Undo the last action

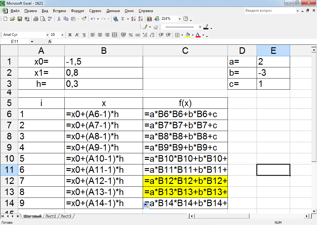tap(93, 19)
